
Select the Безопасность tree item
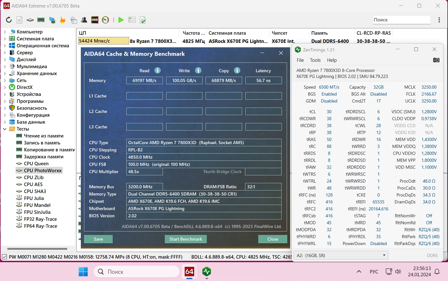tap(32, 108)
